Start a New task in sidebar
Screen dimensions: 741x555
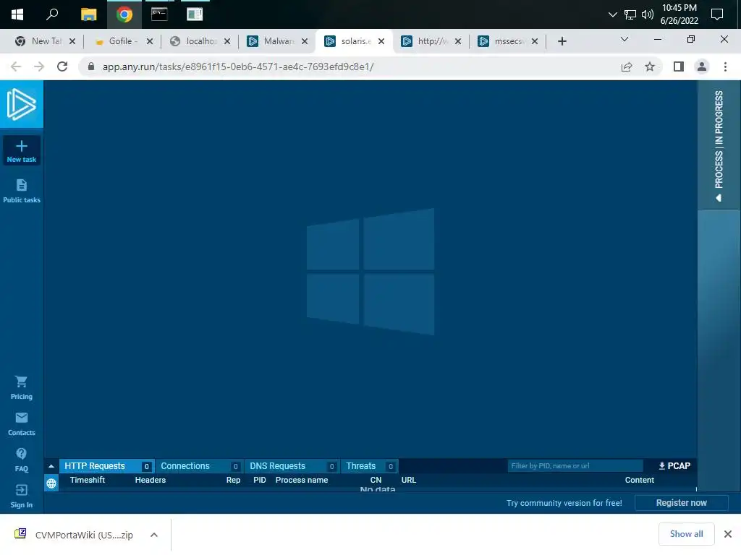(21, 150)
